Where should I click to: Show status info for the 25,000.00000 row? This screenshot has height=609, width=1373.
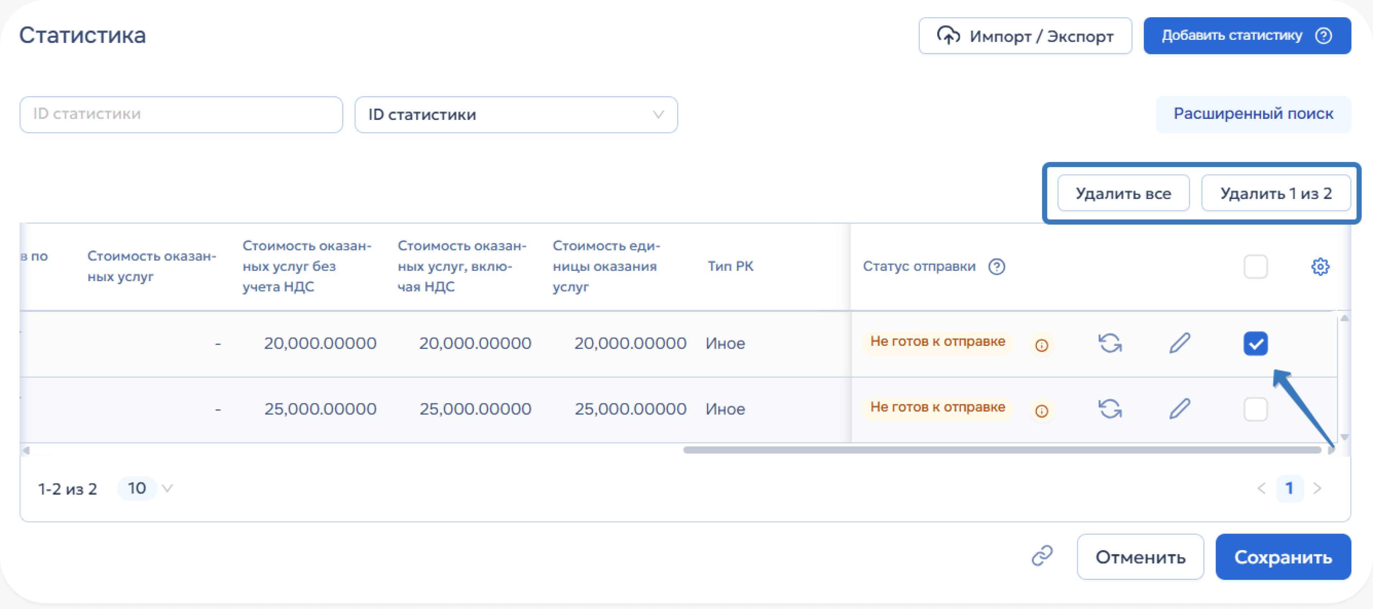(1042, 410)
